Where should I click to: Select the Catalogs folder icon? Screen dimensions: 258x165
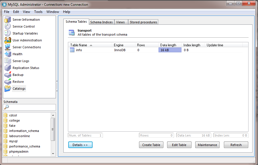[x=7, y=89]
